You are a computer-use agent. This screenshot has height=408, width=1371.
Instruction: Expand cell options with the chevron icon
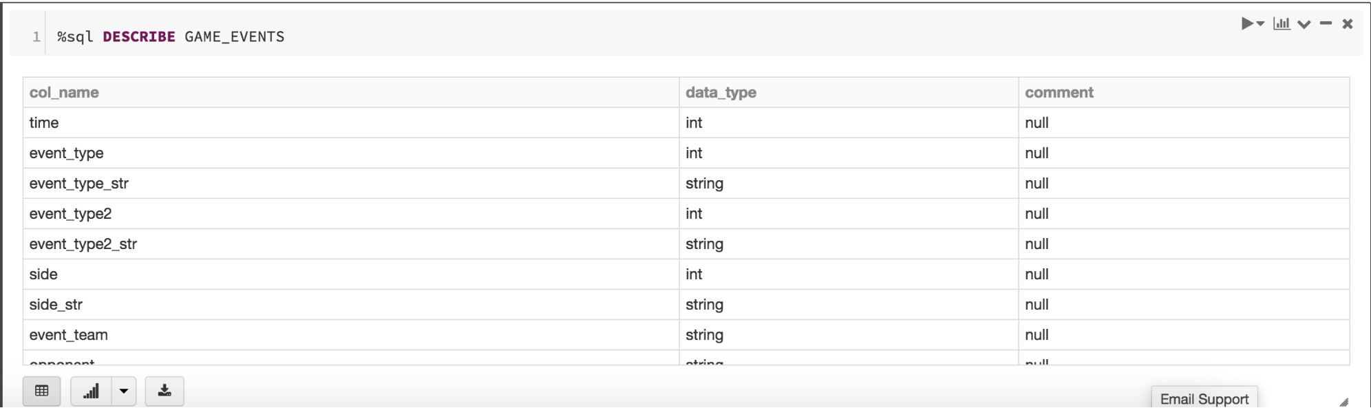click(1304, 25)
